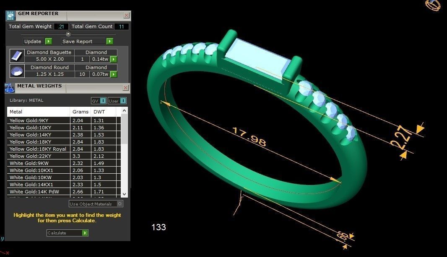Image resolution: width=447 pixels, height=257 pixels.
Task: Click the Update button label
Action: point(33,41)
